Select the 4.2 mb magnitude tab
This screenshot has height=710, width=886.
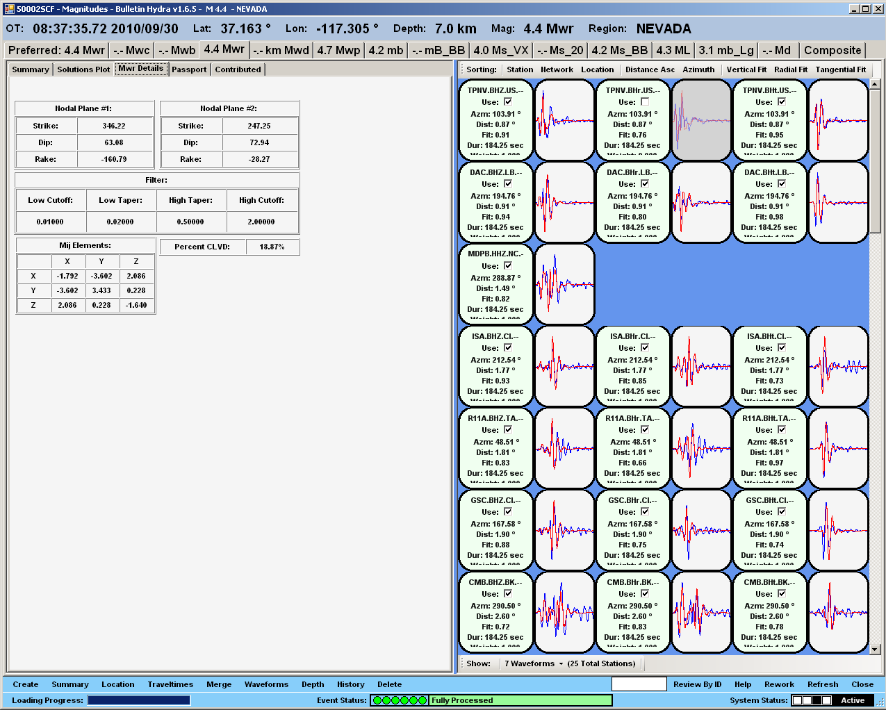(x=386, y=50)
